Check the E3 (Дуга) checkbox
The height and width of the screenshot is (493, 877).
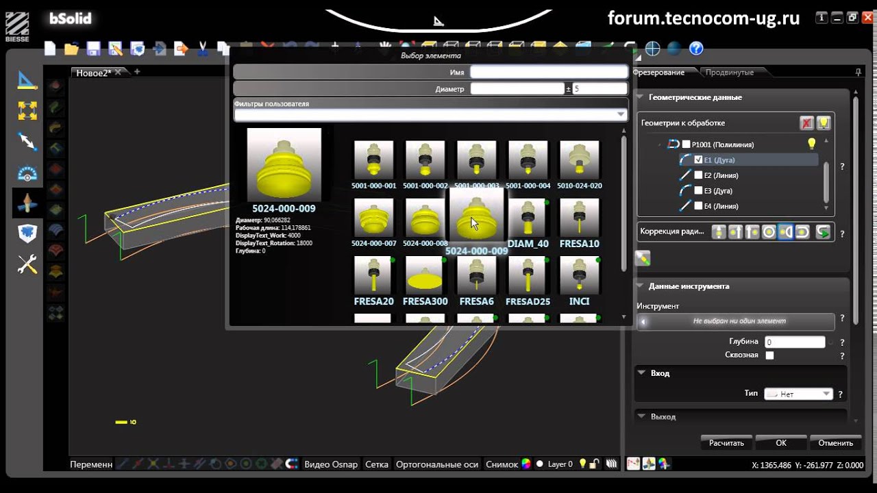(x=698, y=190)
